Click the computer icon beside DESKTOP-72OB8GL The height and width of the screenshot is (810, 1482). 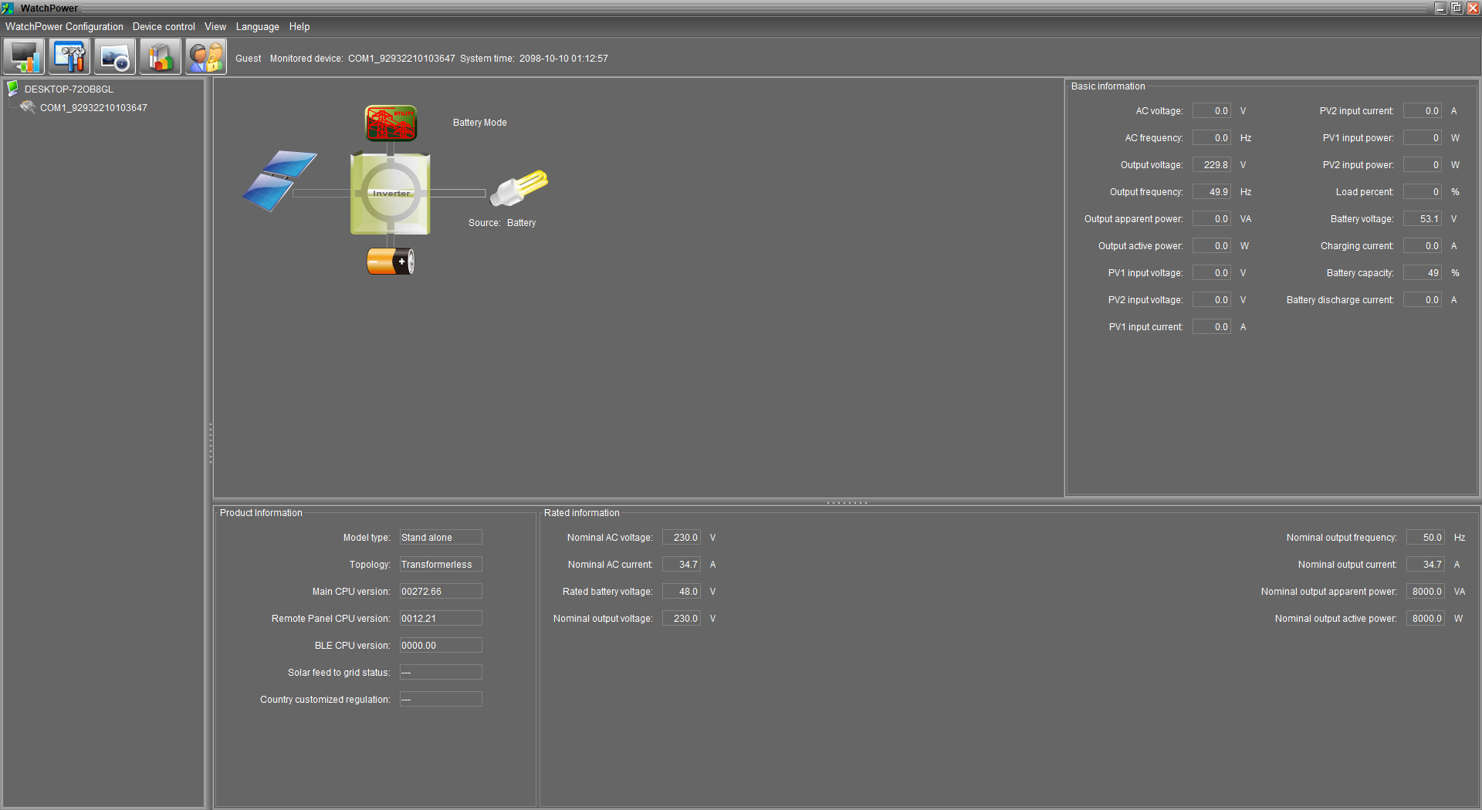13,89
